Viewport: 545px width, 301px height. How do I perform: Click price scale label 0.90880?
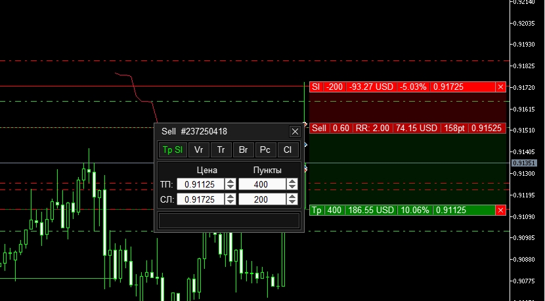[525, 259]
